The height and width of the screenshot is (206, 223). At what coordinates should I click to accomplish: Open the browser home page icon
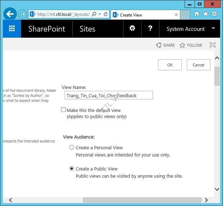coord(196,14)
